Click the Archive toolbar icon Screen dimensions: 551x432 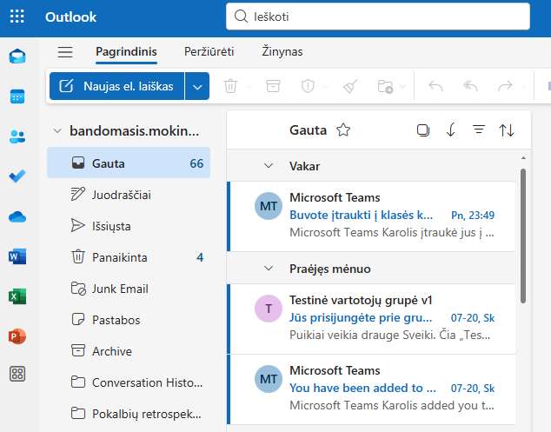point(273,86)
